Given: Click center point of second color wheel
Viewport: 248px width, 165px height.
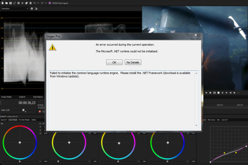Looking at the screenshot, I should click(x=69, y=142).
